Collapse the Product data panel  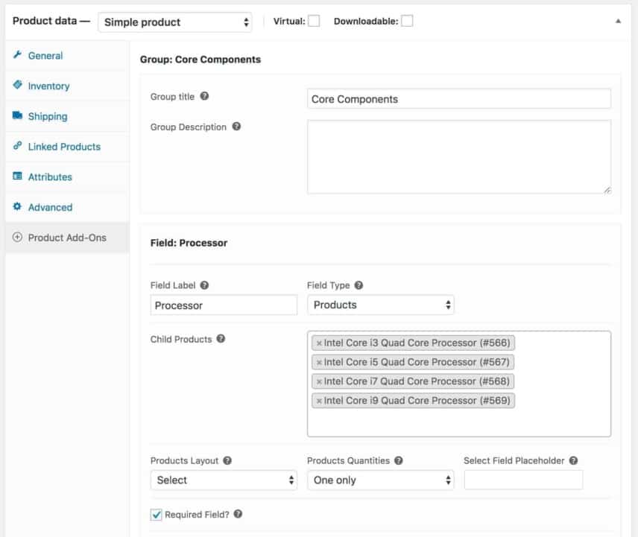coord(617,22)
